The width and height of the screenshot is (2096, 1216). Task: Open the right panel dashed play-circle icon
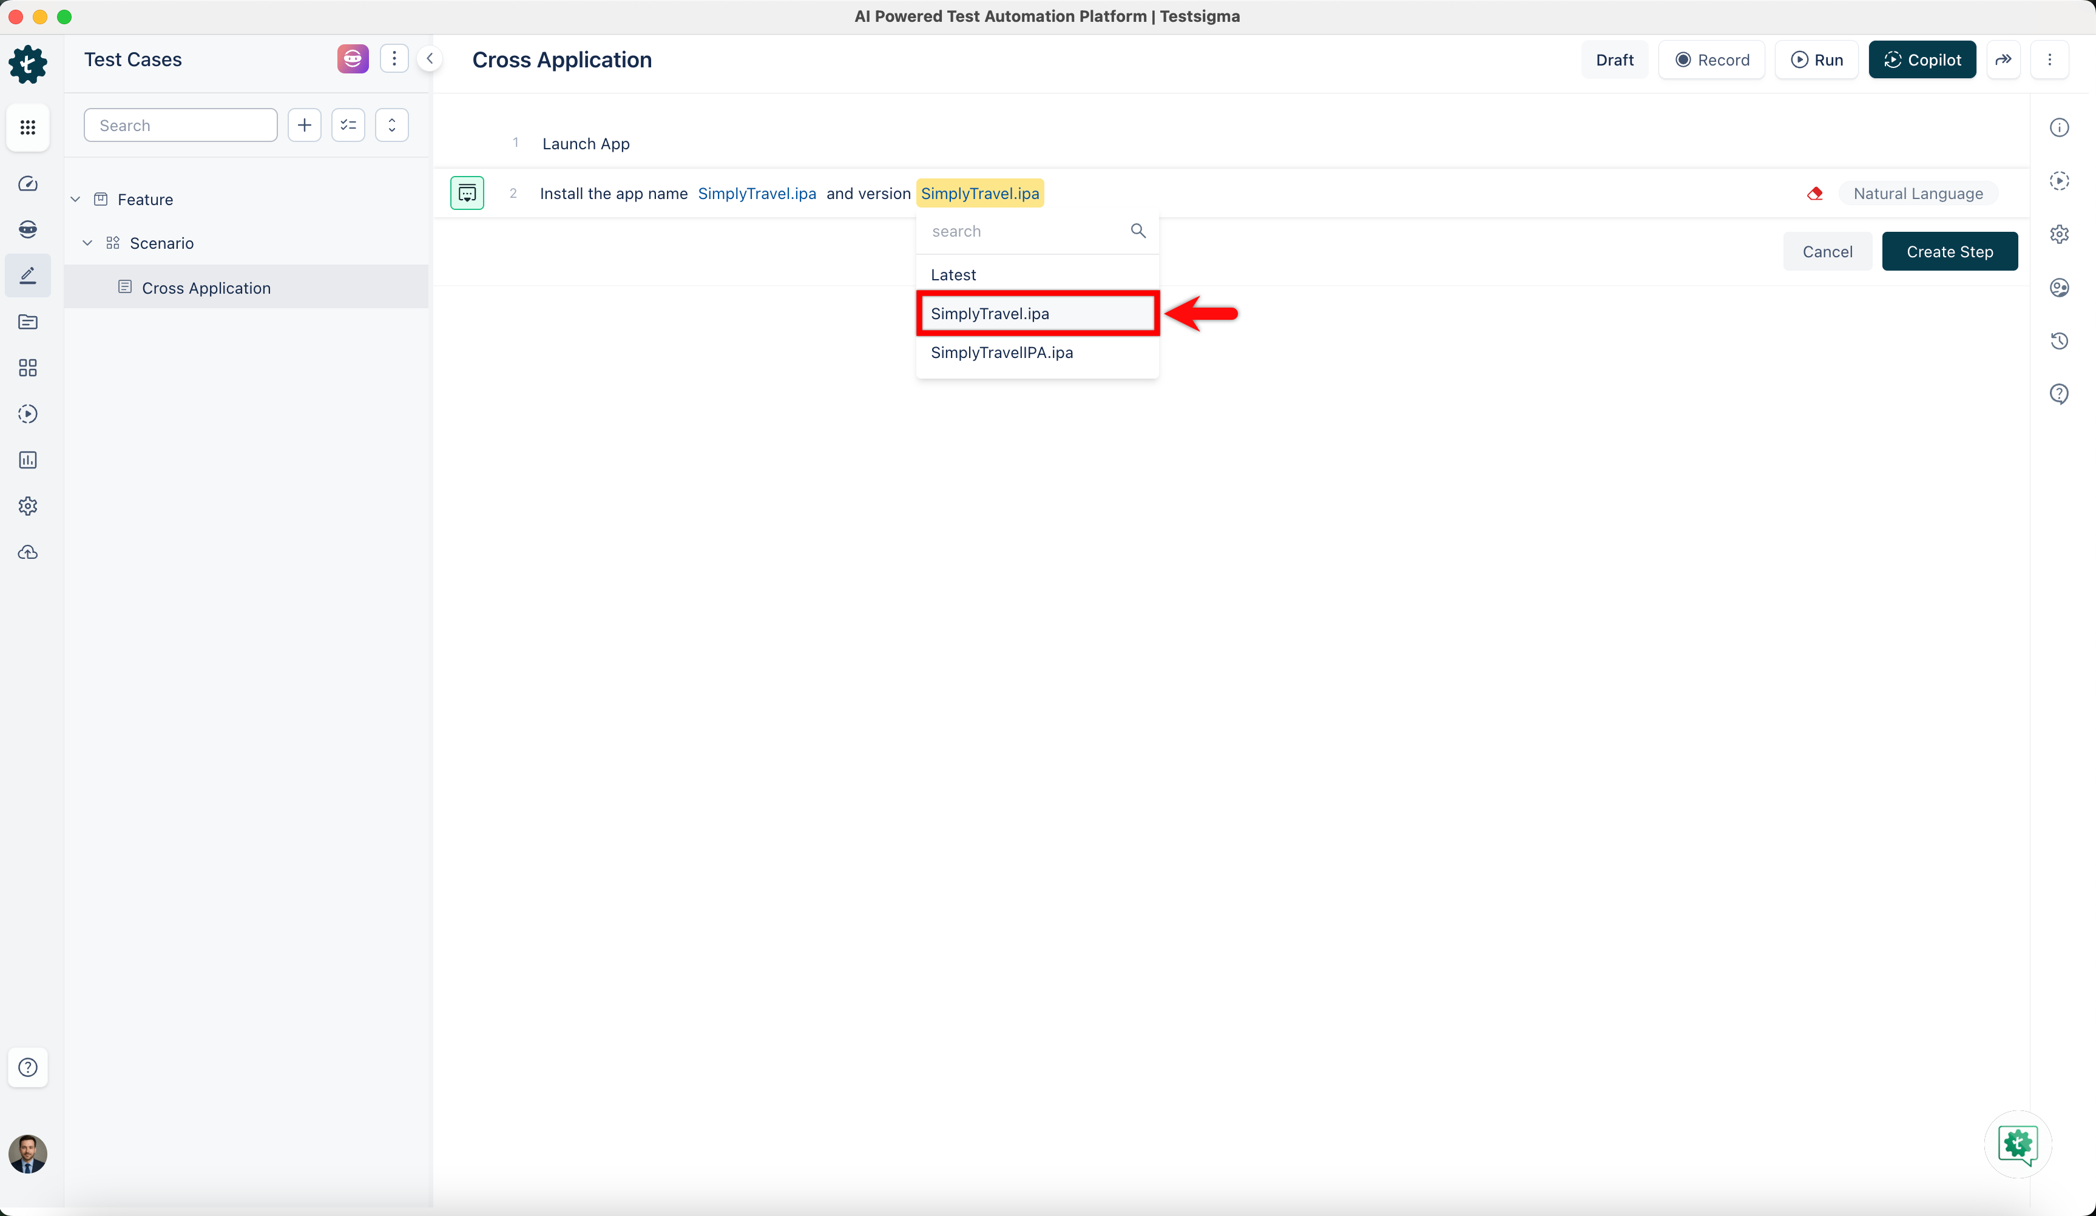point(2060,180)
